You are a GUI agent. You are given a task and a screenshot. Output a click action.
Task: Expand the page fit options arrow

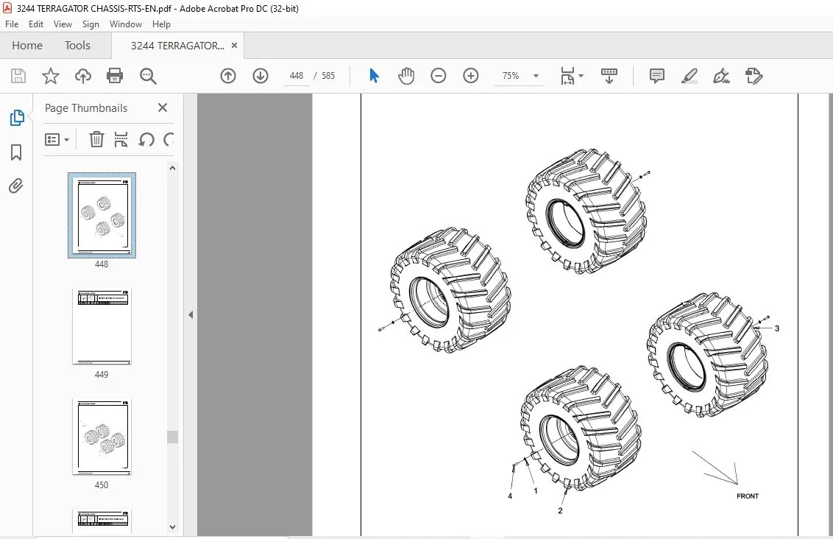click(581, 76)
